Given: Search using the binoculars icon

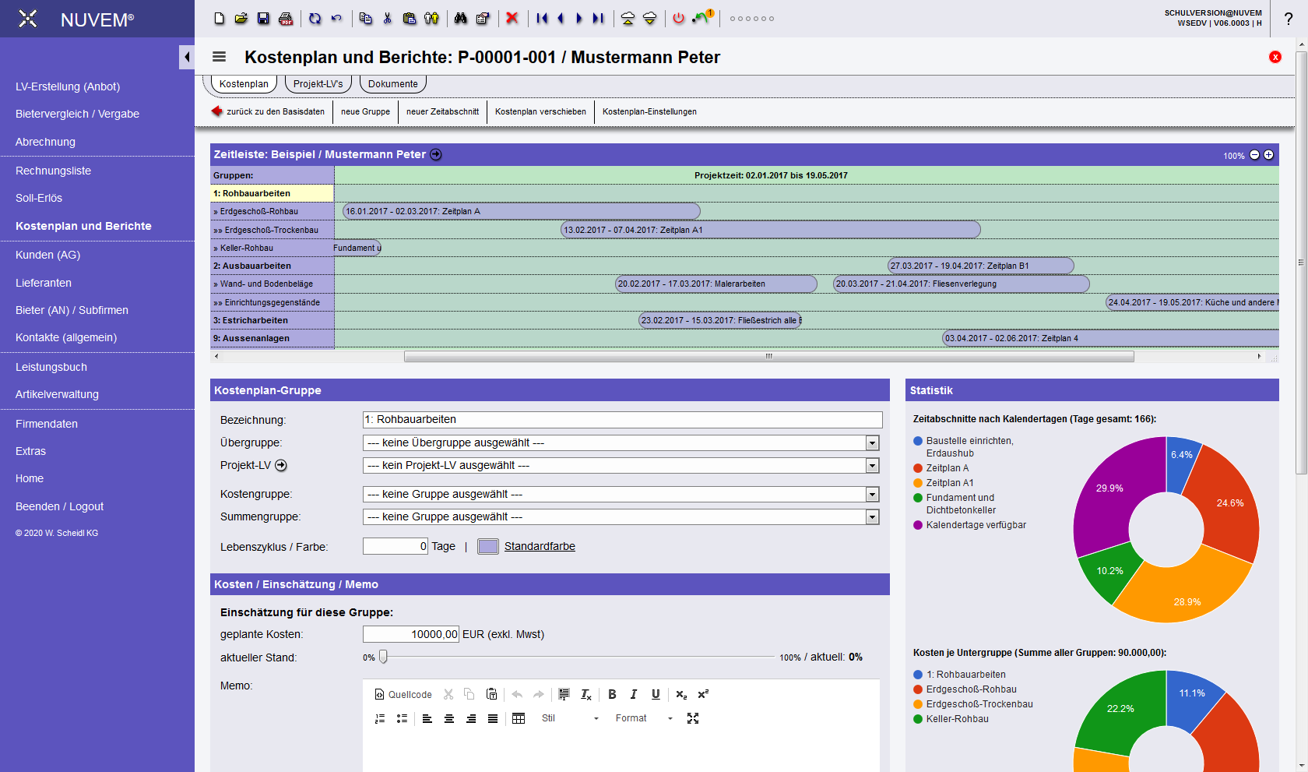Looking at the screenshot, I should (x=461, y=18).
